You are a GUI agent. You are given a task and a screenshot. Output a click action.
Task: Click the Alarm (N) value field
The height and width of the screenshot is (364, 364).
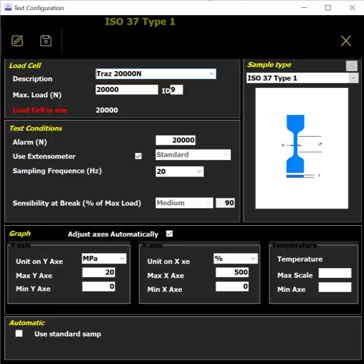(175, 141)
